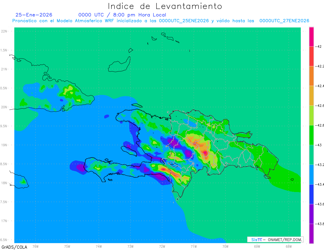
Task: Click the '73W' longitude label
Action: point(130,246)
